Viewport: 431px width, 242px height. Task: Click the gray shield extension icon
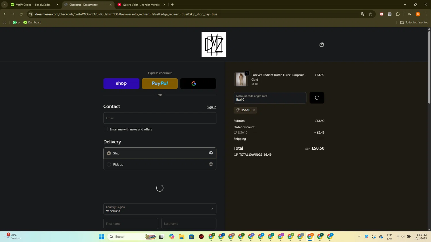[x=390, y=14]
